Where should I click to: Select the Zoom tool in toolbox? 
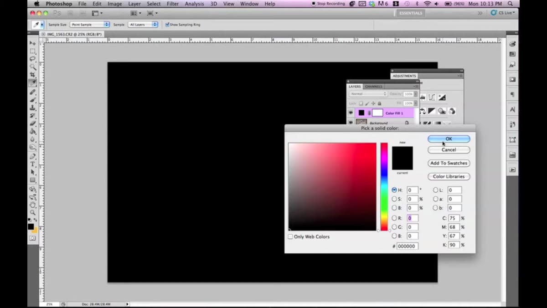click(33, 212)
